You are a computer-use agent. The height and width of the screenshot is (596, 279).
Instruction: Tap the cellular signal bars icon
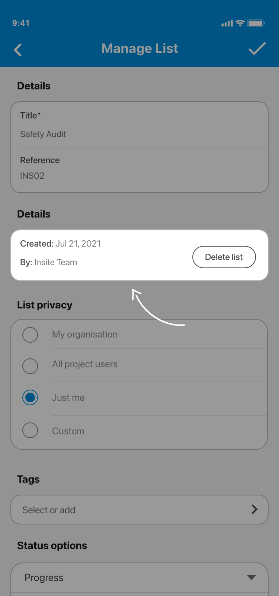227,23
